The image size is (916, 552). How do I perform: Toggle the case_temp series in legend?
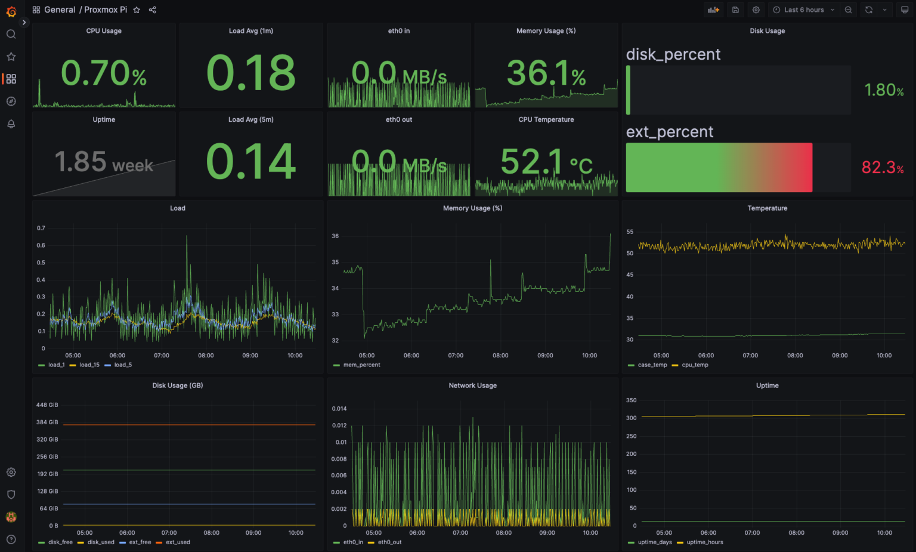click(652, 365)
